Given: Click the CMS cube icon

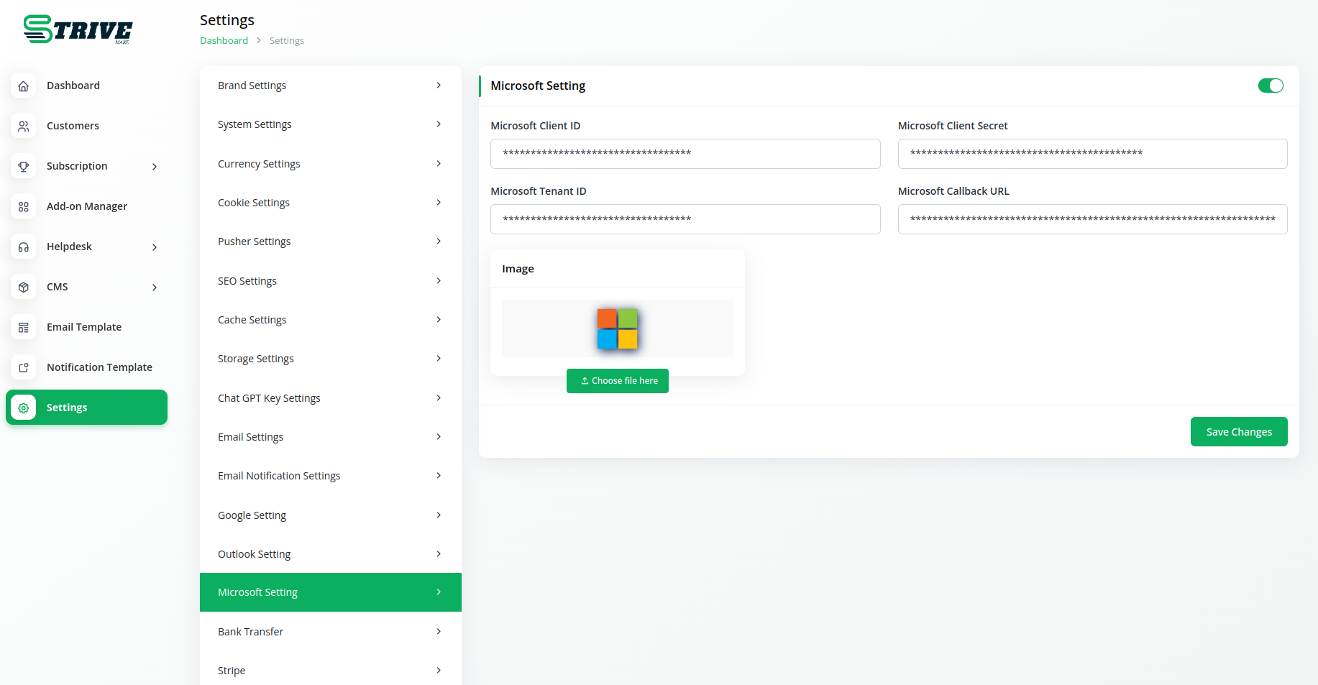Looking at the screenshot, I should pos(24,287).
